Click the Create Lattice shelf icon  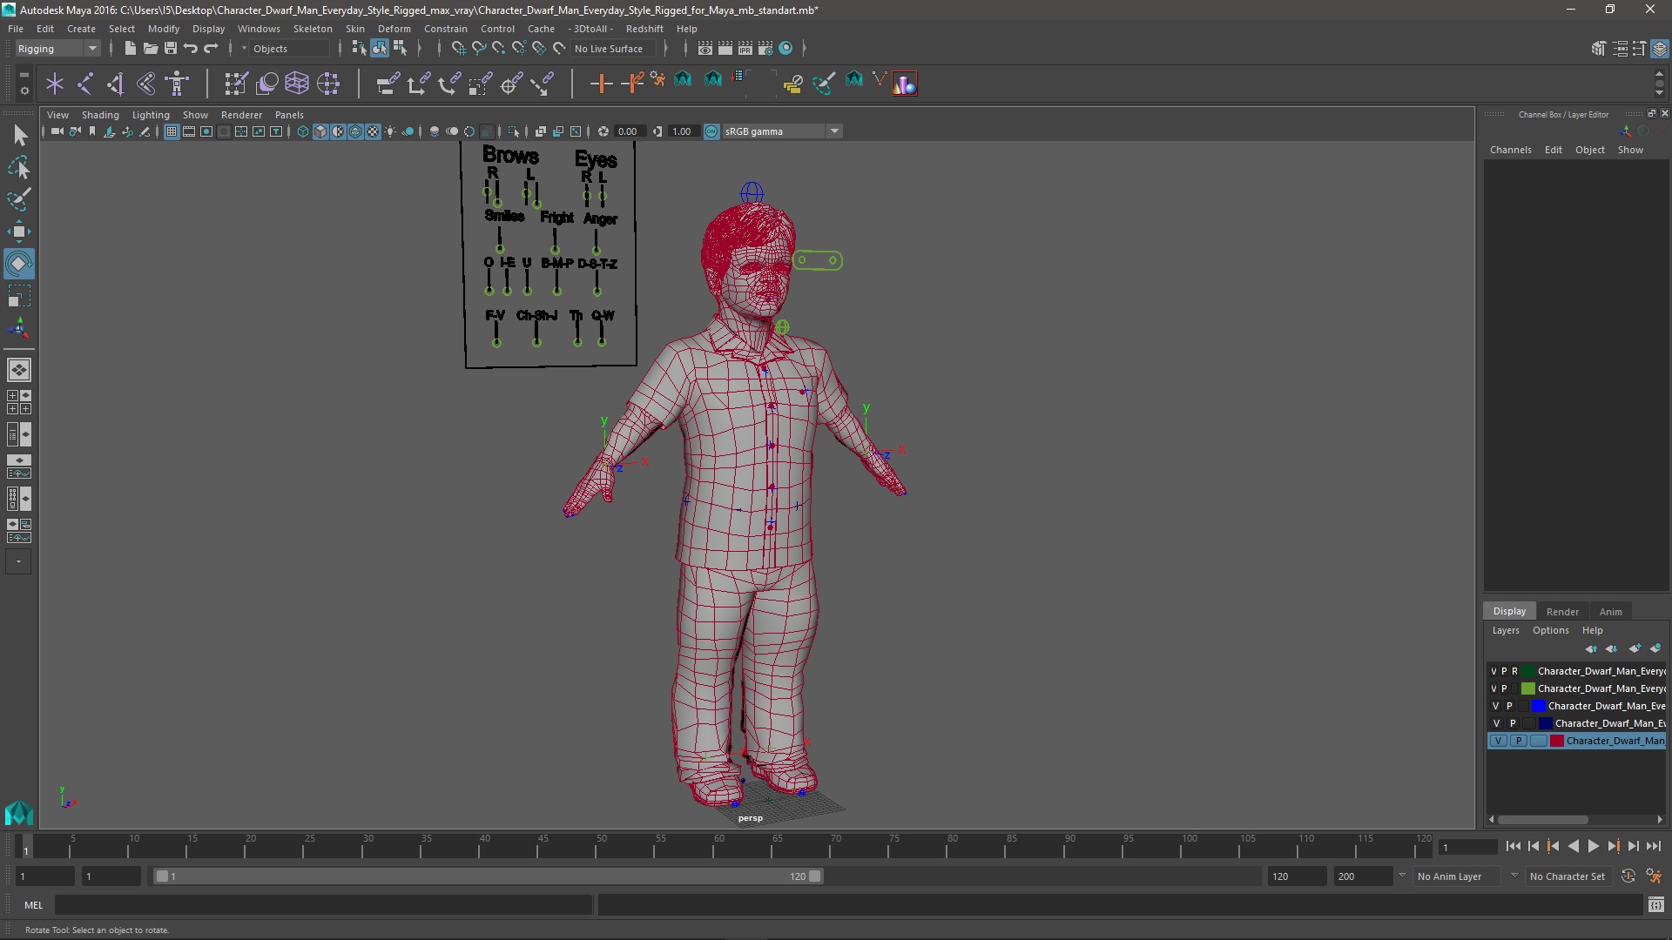coord(297,84)
